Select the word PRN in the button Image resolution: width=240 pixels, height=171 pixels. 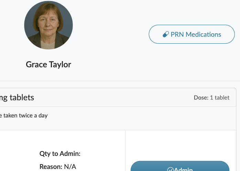click(x=177, y=34)
